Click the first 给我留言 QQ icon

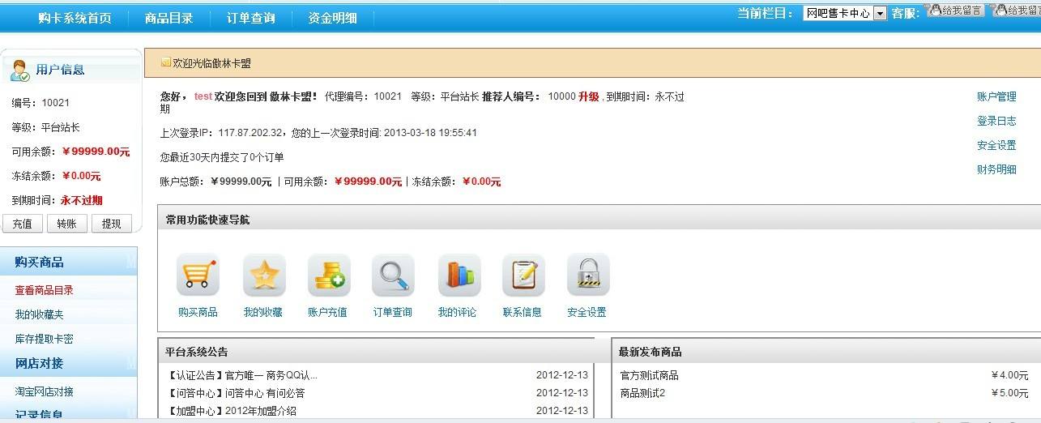coord(956,11)
